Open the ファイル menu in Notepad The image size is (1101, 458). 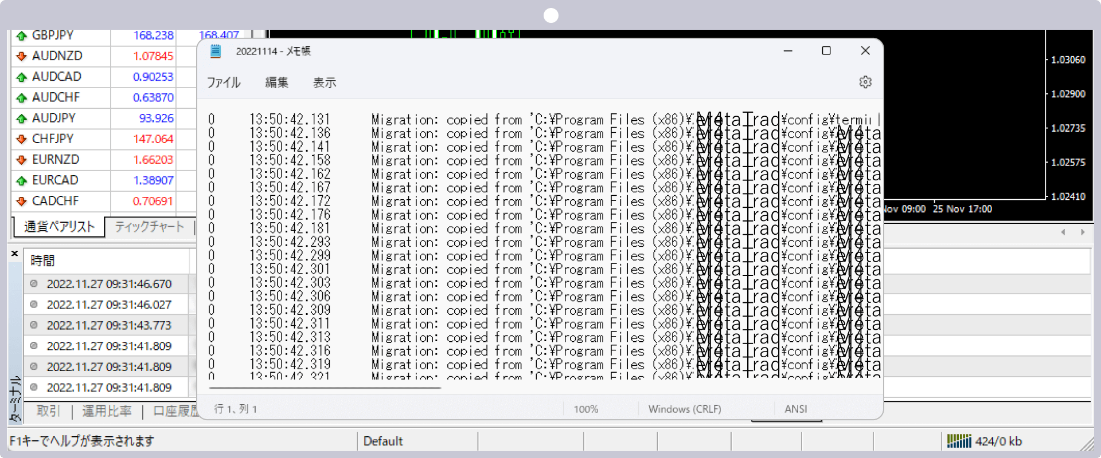[224, 82]
